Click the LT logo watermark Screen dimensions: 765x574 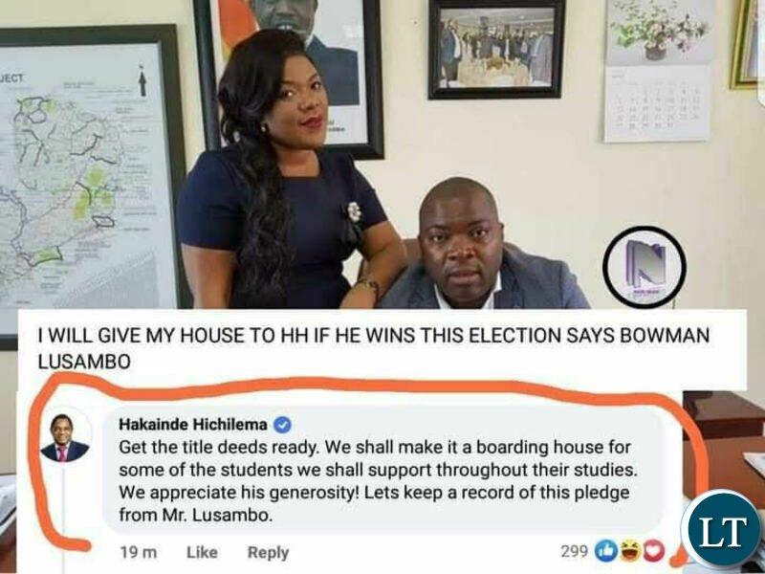pyautogui.click(x=723, y=531)
